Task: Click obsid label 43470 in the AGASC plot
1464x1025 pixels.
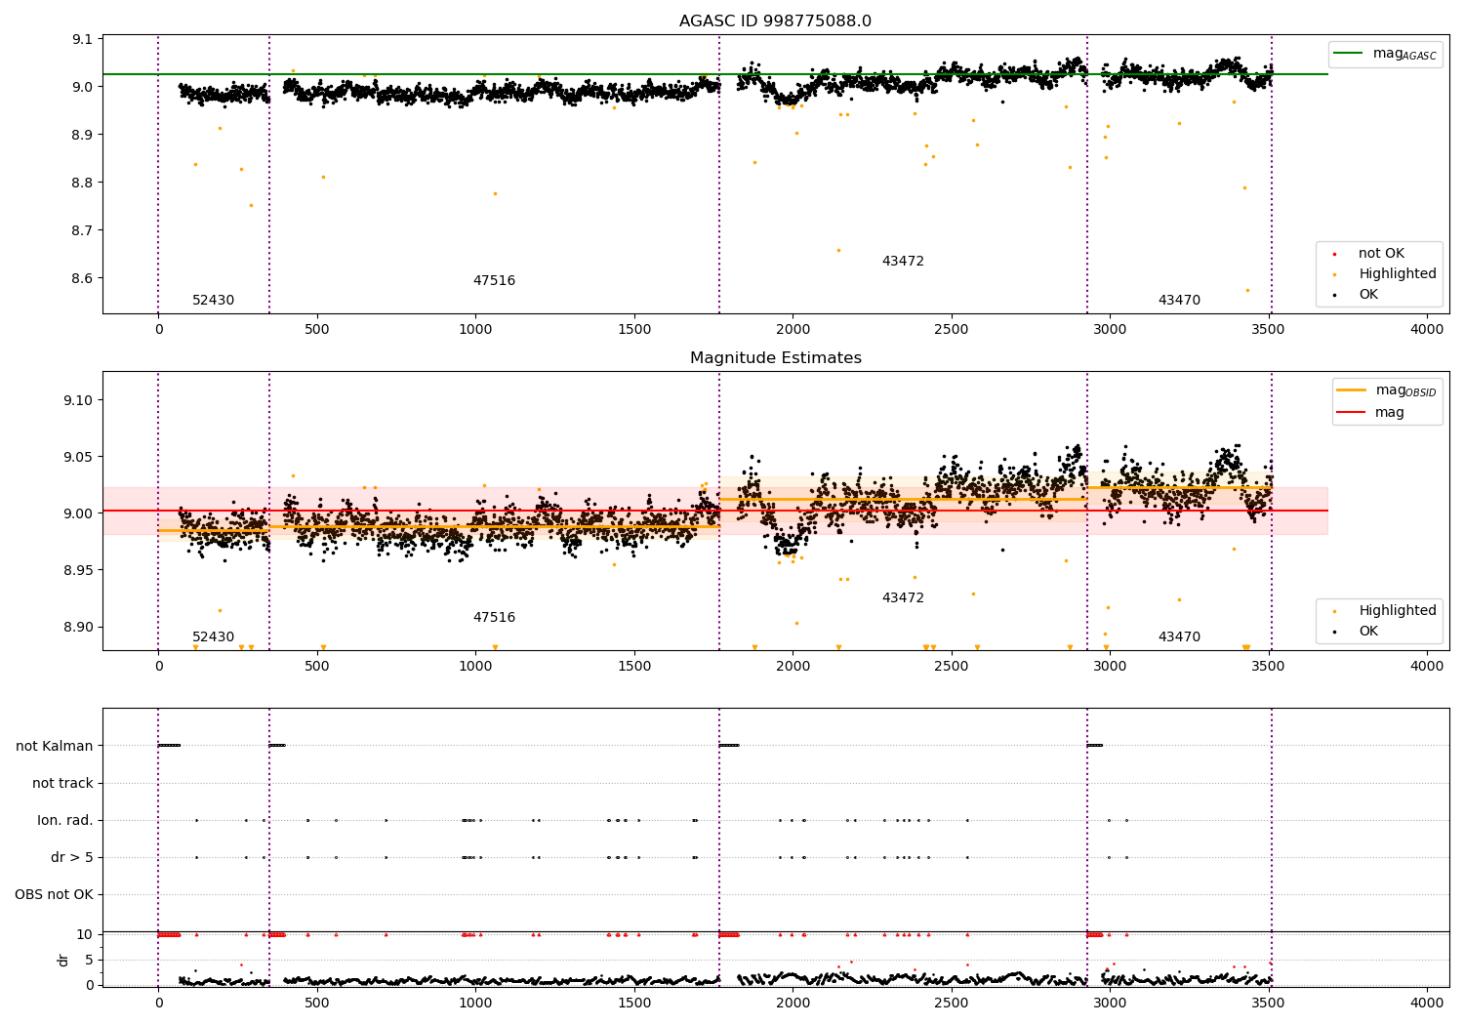Action: 1179,301
